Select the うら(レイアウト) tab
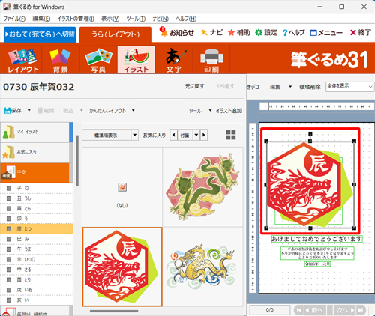375x316 pixels. pos(115,34)
